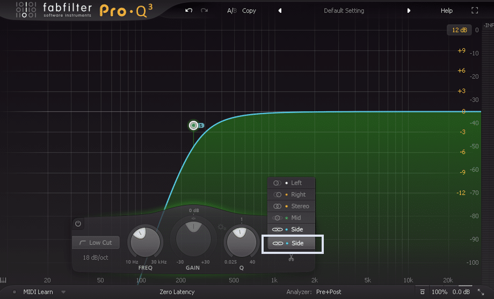Enter full screen mode
The image size is (494, 299).
tap(475, 10)
